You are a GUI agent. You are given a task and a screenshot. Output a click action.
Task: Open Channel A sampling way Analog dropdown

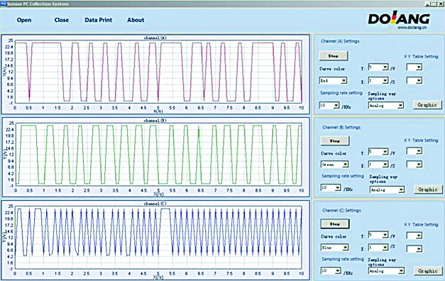[x=386, y=105]
